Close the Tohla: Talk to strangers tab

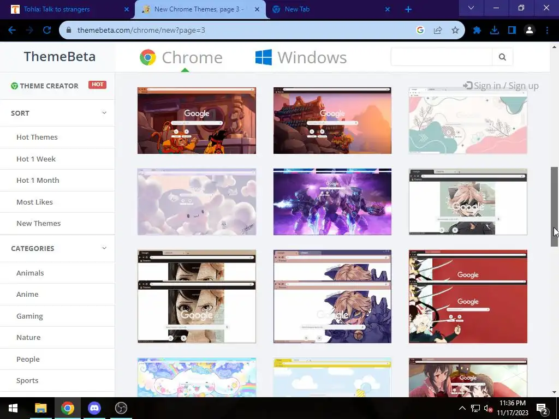(x=127, y=10)
